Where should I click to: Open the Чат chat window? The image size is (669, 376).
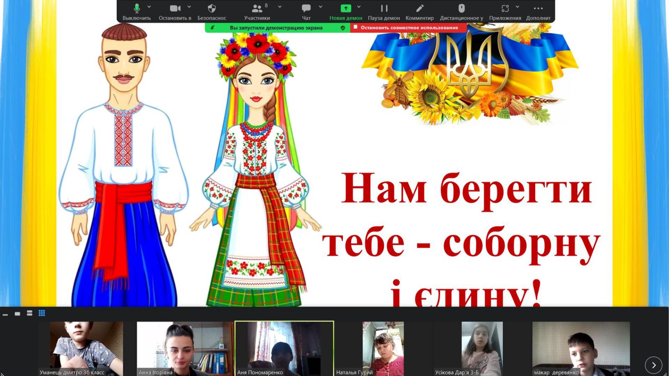pyautogui.click(x=306, y=11)
